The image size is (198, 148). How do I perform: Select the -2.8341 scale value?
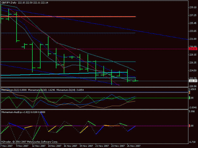193,107
